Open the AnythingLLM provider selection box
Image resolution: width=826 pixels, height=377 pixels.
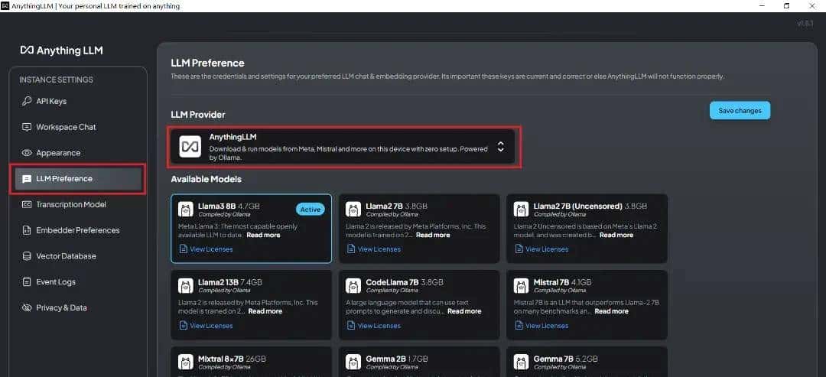click(x=344, y=147)
